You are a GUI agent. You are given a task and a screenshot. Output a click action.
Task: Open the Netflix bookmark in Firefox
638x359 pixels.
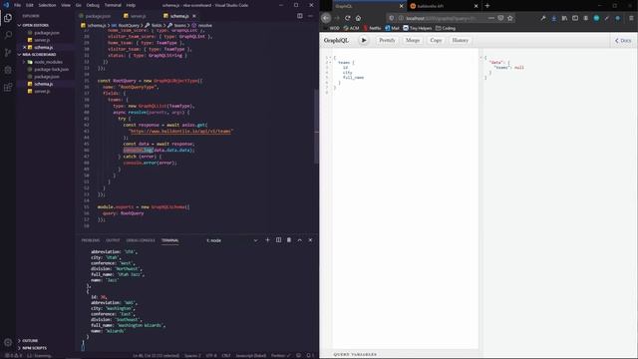pos(372,28)
